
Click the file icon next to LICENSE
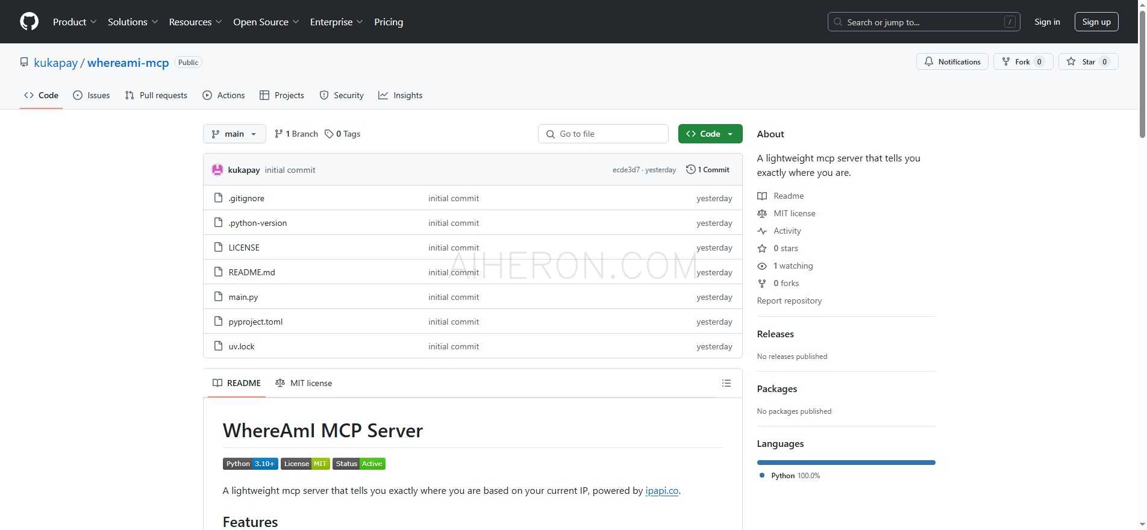(219, 248)
